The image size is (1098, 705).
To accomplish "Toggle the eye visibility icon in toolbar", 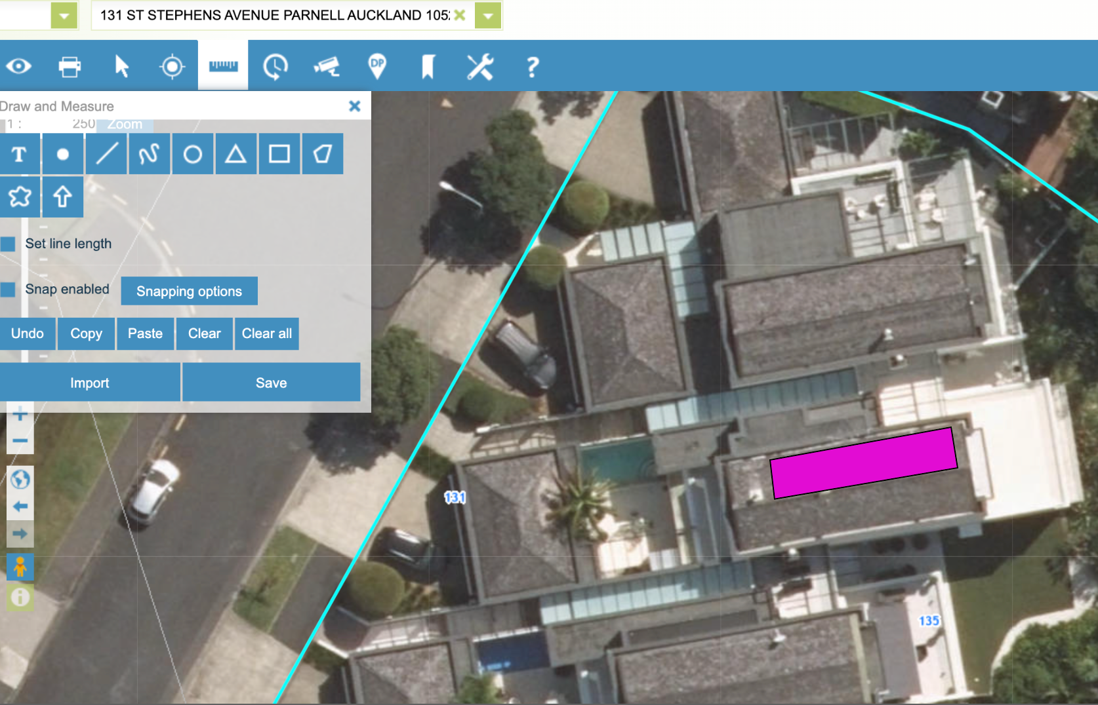I will (x=19, y=66).
